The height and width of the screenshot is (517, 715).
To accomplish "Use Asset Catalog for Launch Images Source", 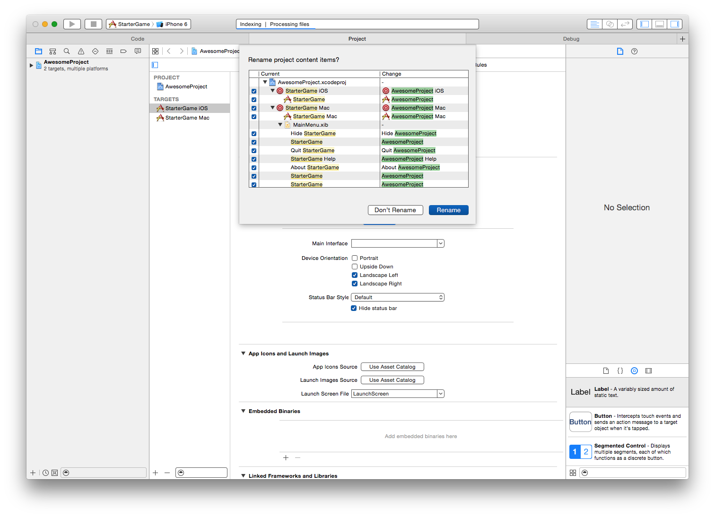I will pyautogui.click(x=392, y=380).
